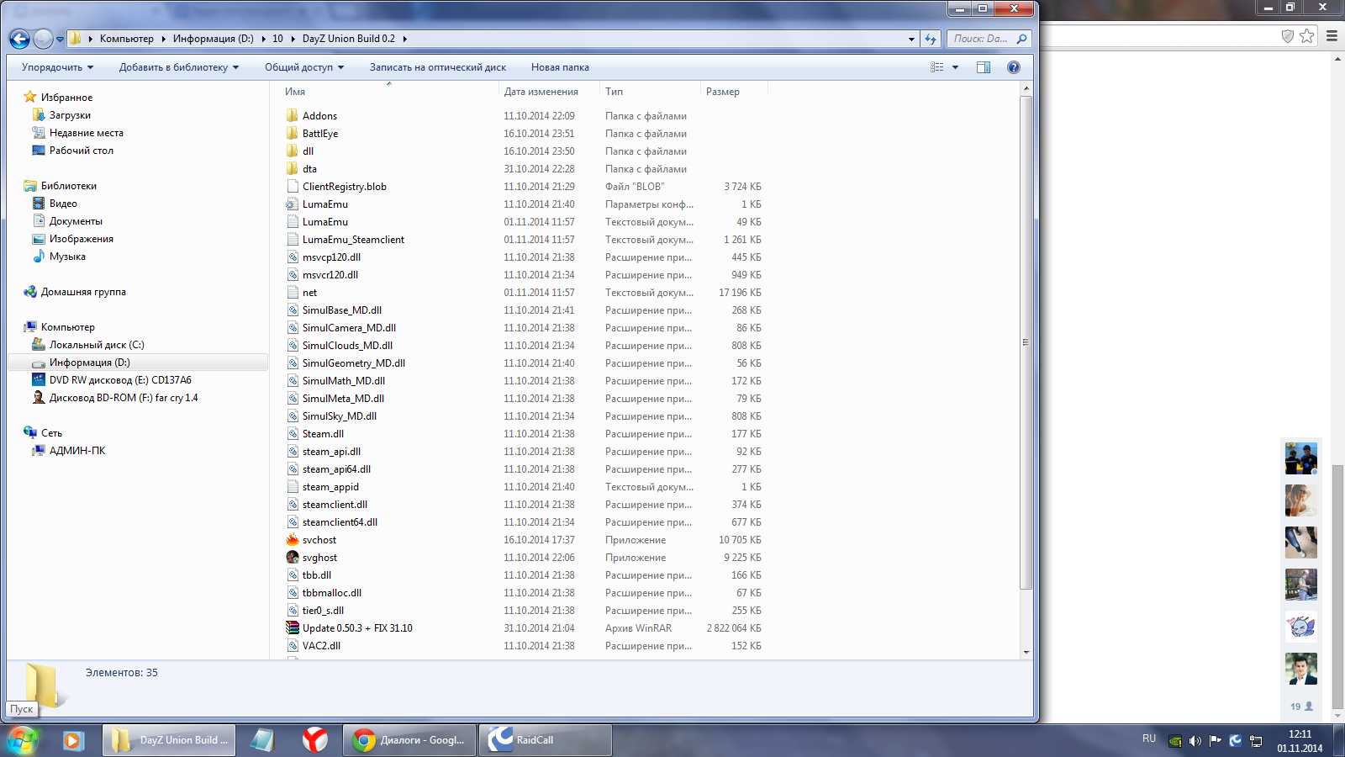Open the Windows Start button

click(22, 740)
